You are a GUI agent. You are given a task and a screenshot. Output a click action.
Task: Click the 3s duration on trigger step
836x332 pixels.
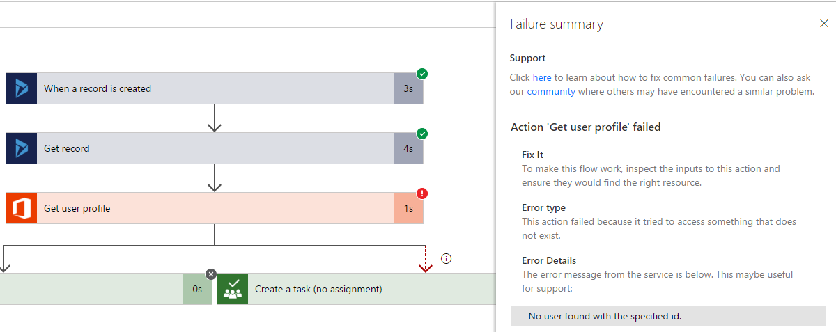point(408,88)
